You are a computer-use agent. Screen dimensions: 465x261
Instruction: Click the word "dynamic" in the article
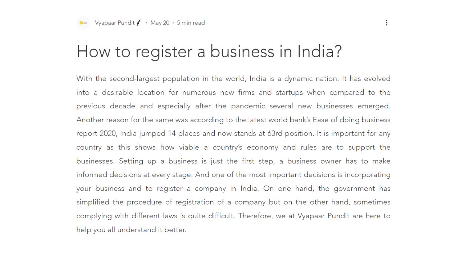[x=298, y=79]
